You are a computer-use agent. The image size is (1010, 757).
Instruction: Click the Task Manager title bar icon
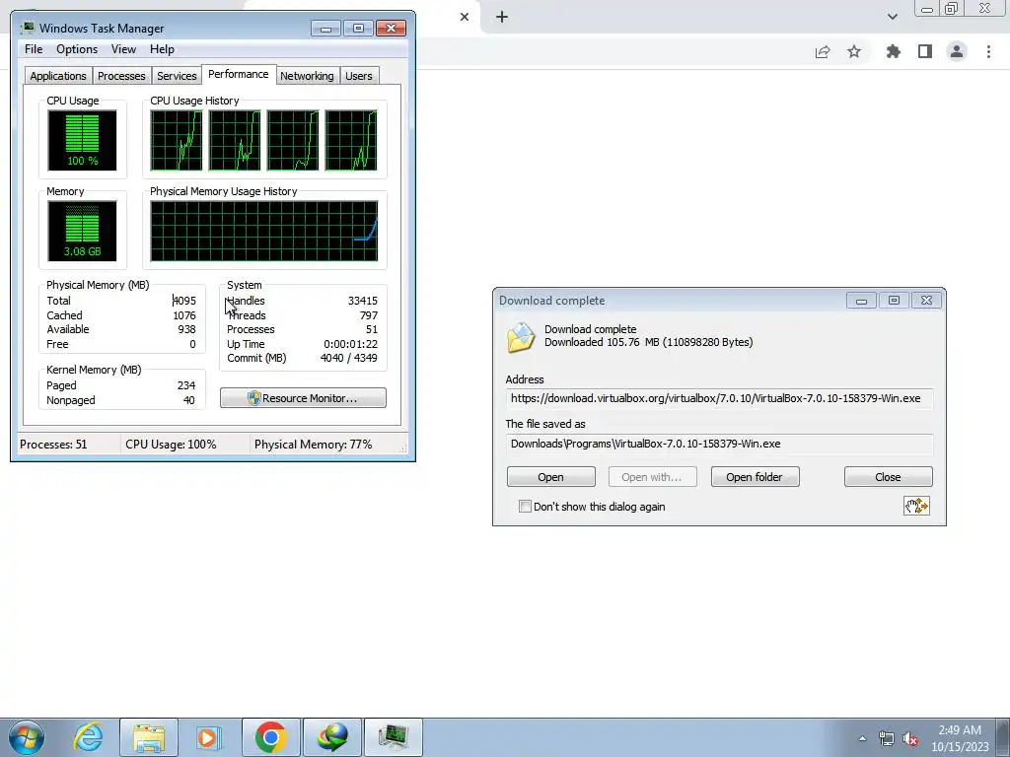(28, 28)
